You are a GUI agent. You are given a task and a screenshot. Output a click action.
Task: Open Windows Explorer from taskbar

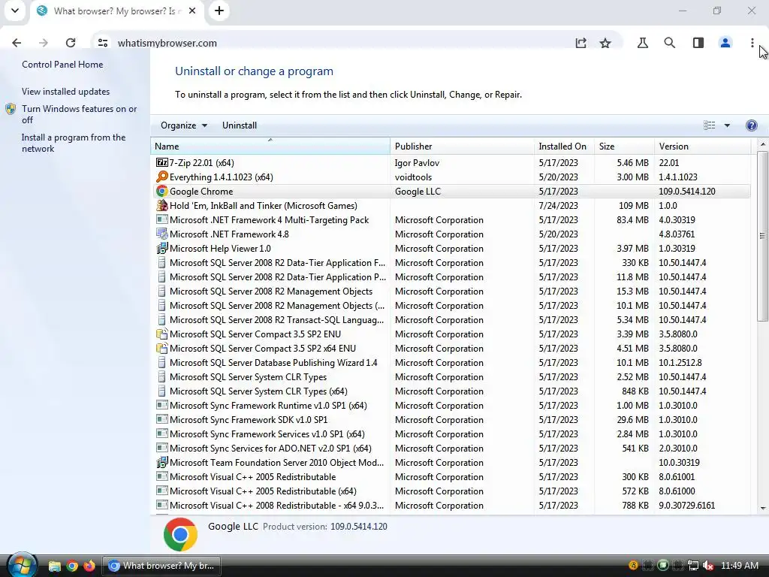click(x=54, y=566)
